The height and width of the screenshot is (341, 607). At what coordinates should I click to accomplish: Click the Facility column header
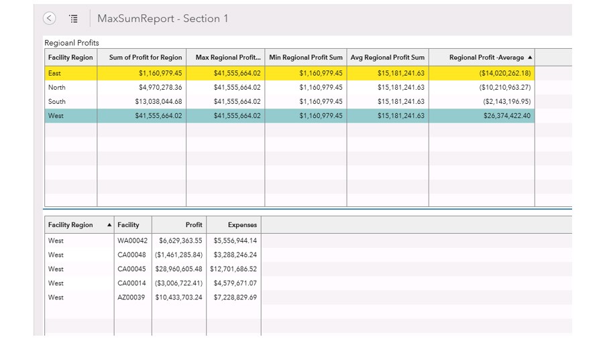click(128, 225)
